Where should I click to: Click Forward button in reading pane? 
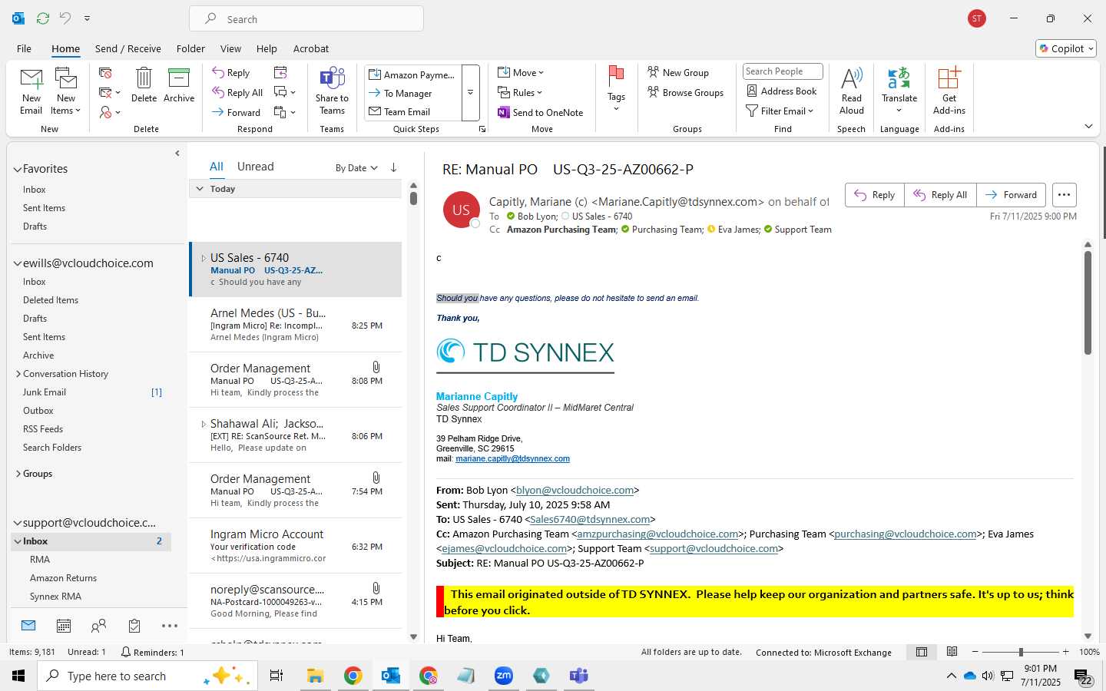tap(1011, 195)
